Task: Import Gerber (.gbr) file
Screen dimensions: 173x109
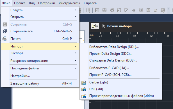Action: [121, 82]
